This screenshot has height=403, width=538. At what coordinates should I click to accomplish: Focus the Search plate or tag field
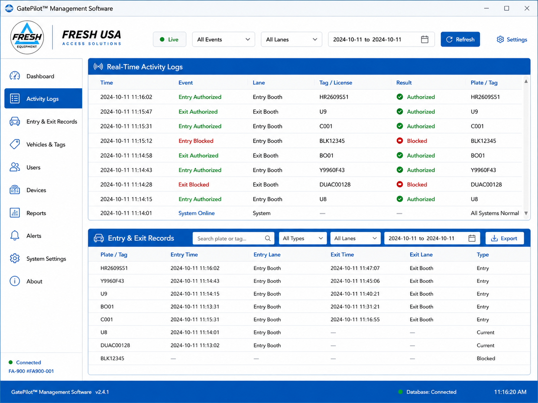pyautogui.click(x=233, y=238)
